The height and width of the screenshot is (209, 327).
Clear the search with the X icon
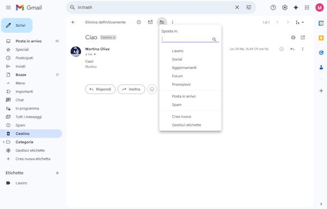point(237,7)
